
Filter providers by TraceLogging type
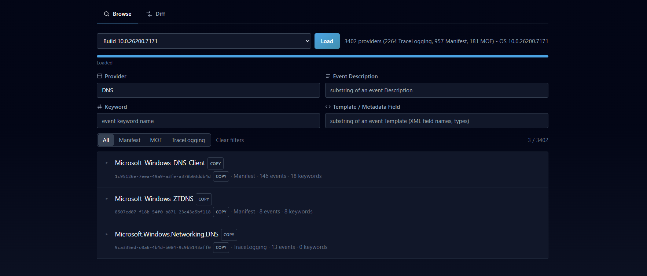pyautogui.click(x=188, y=140)
